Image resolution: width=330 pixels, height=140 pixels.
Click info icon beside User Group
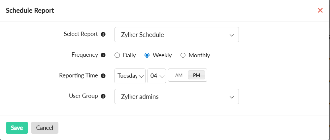point(103,97)
